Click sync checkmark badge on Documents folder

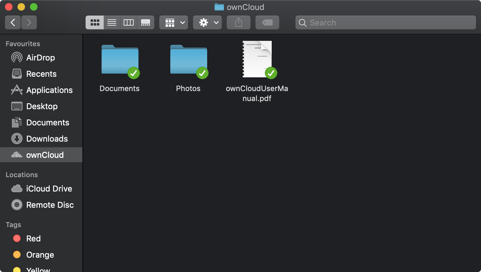click(134, 73)
